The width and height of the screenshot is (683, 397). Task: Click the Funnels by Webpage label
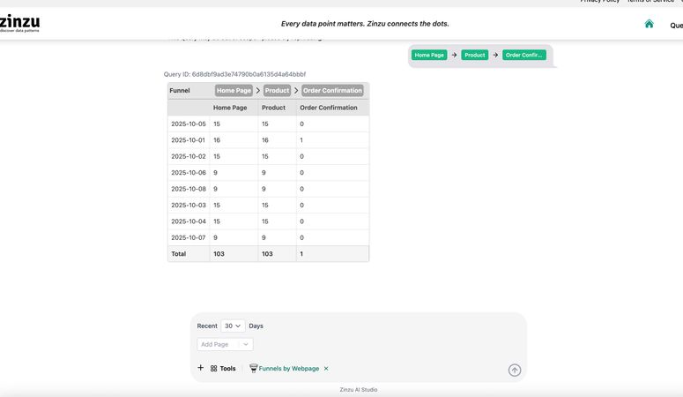coord(288,369)
